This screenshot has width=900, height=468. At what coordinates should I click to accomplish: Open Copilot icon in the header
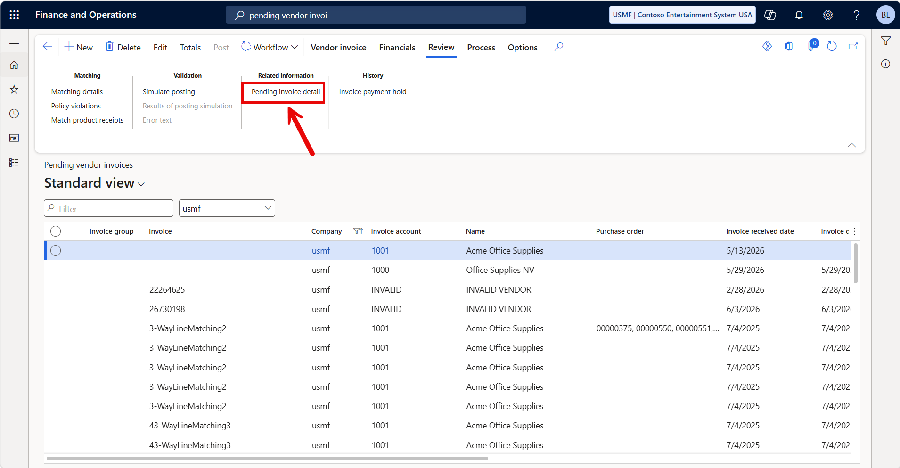pyautogui.click(x=770, y=15)
